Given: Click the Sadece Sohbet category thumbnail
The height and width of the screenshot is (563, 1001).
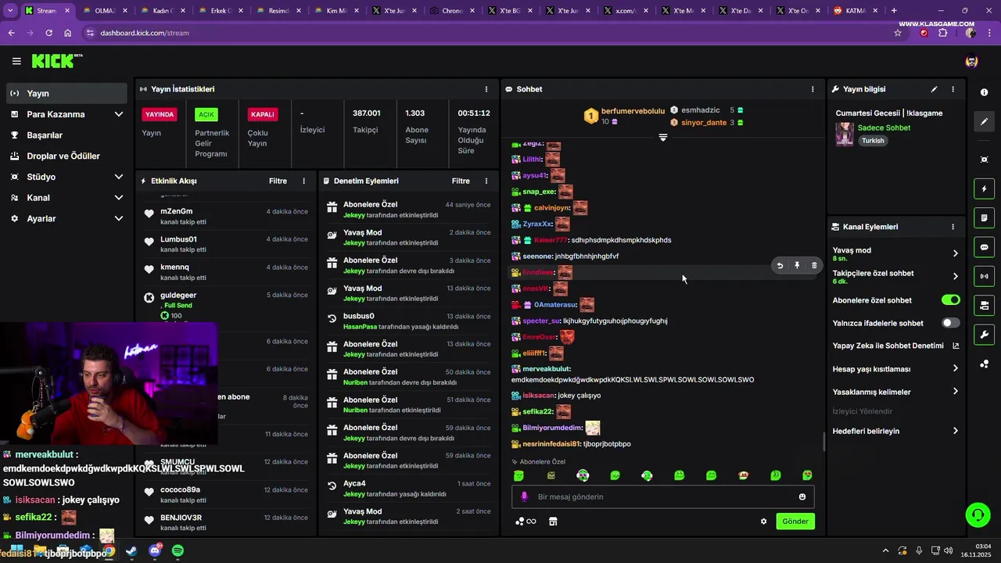Looking at the screenshot, I should (x=845, y=134).
